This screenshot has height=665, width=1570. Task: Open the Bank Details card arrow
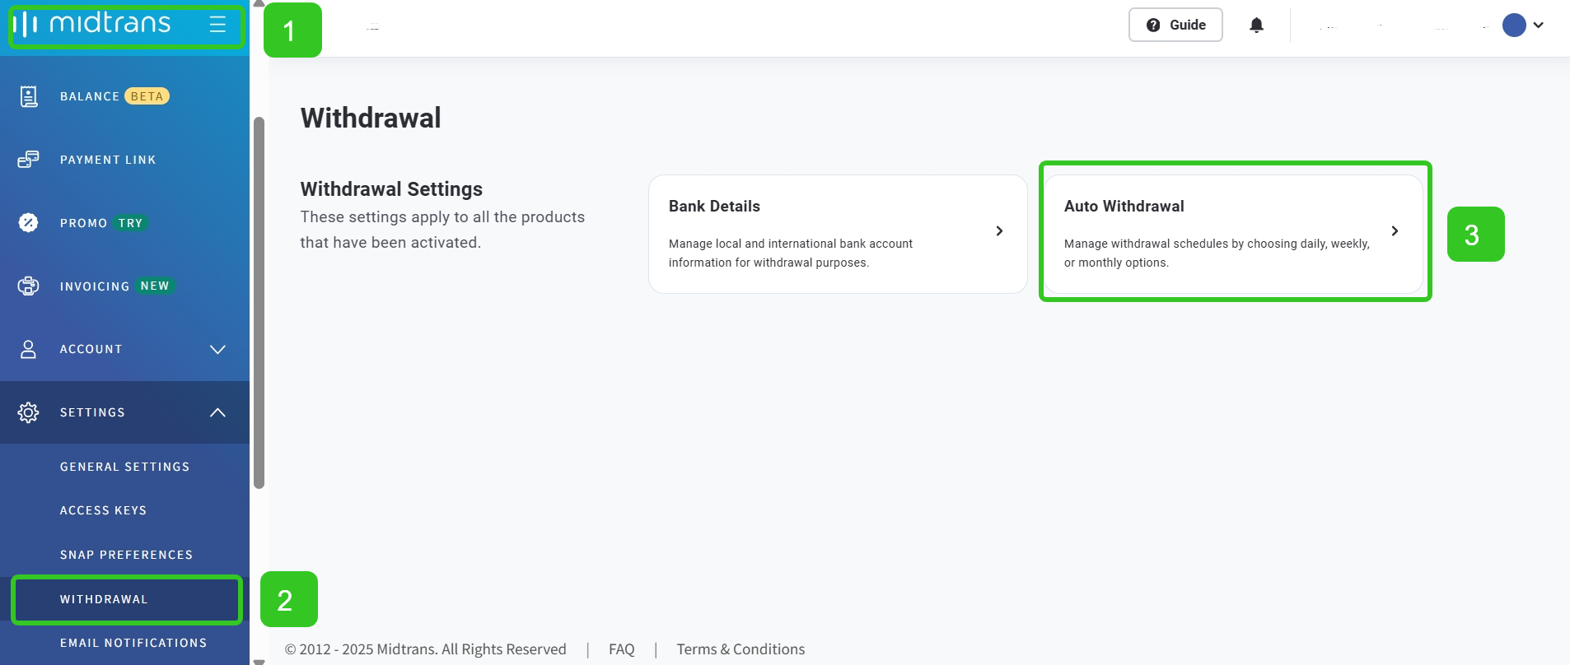point(999,231)
